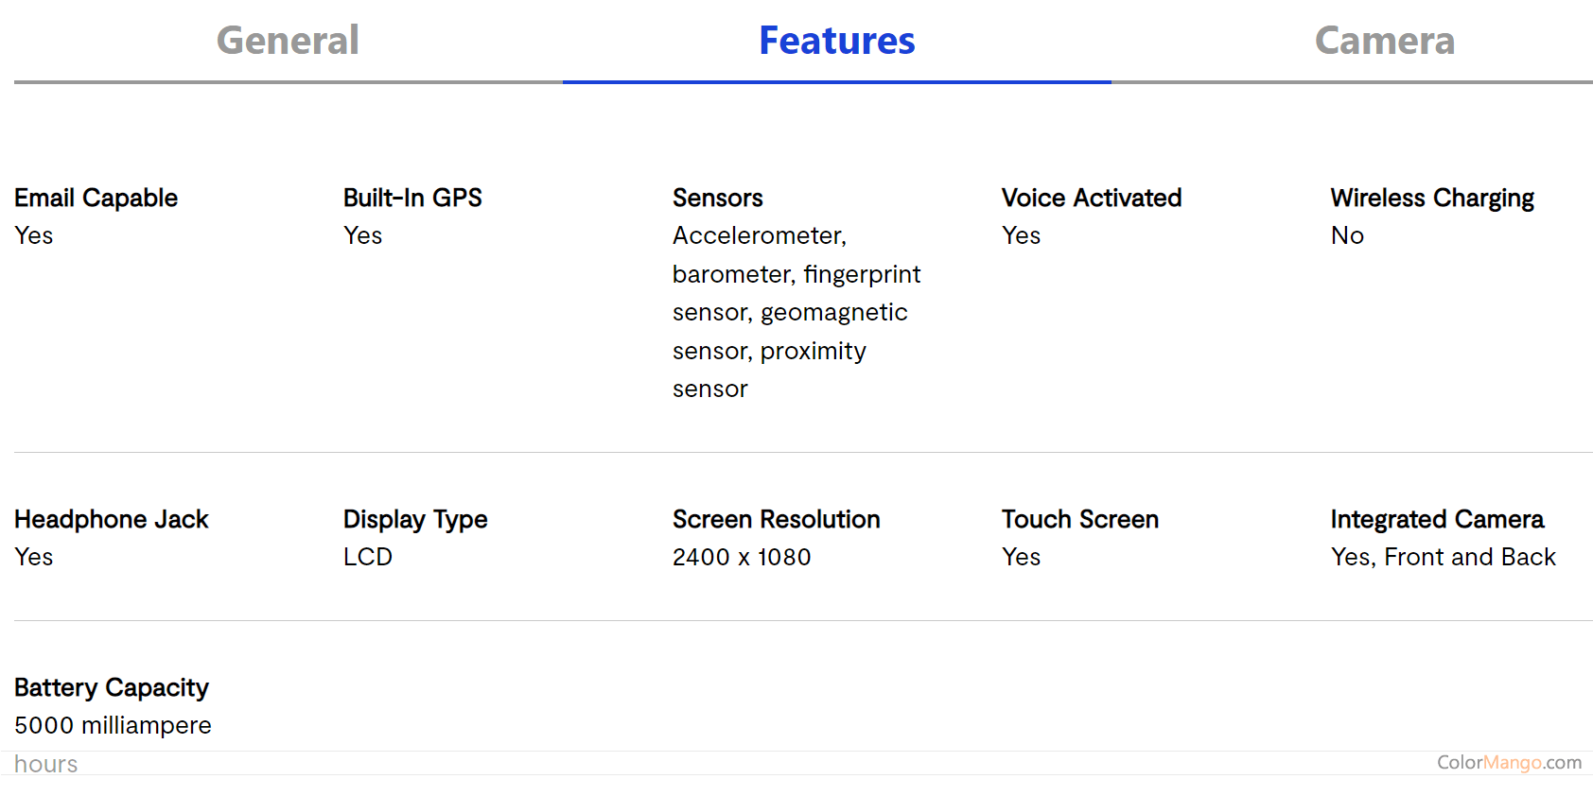Viewport: 1593px width, 796px height.
Task: Open the Camera tab
Action: [1384, 41]
